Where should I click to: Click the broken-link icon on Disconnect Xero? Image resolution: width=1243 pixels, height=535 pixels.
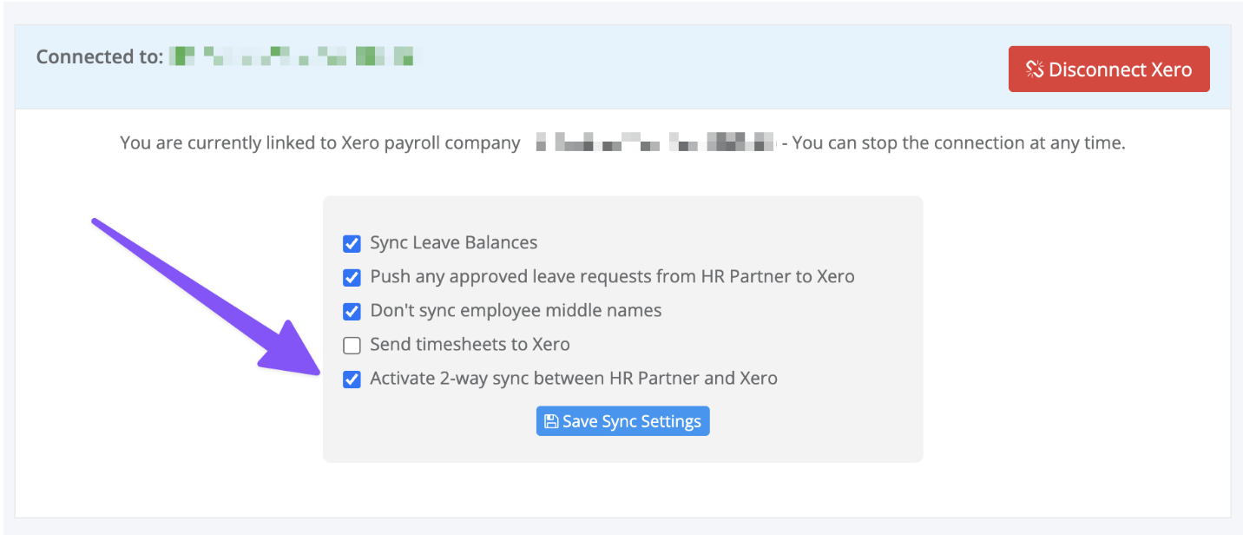click(x=1034, y=69)
